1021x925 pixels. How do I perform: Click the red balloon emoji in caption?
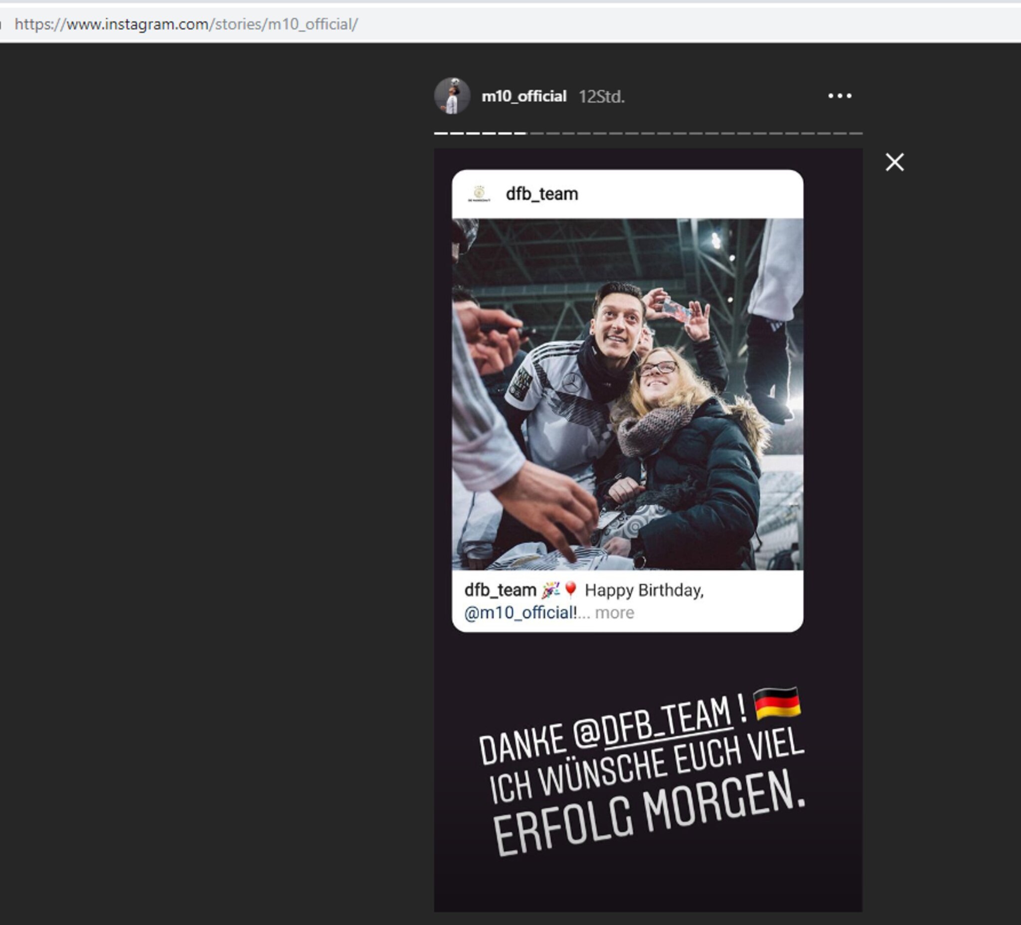(570, 589)
